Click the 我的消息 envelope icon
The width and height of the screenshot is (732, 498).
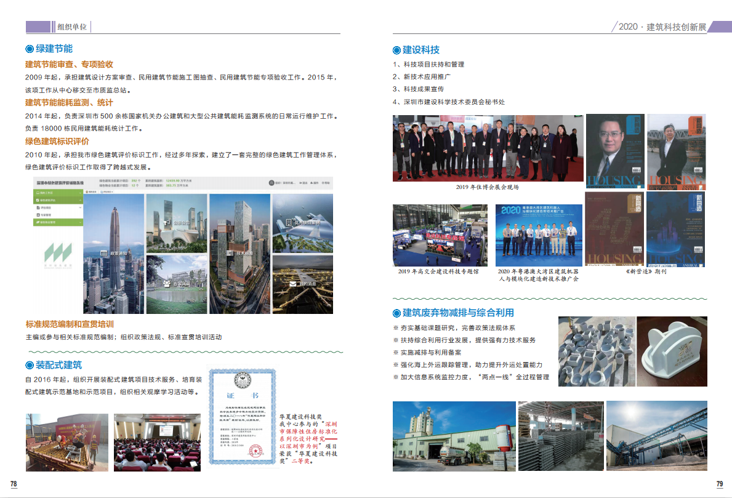click(292, 283)
